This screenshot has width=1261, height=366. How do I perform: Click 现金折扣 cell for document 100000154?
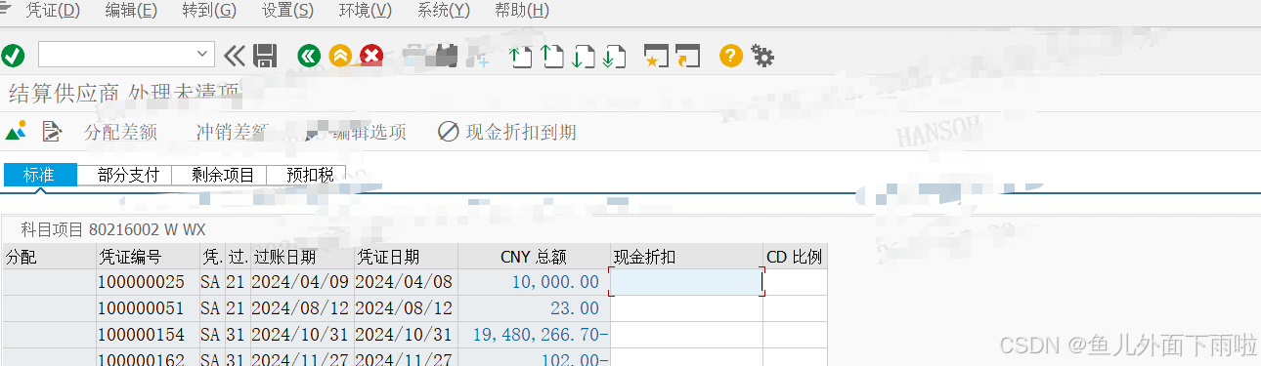tap(686, 335)
